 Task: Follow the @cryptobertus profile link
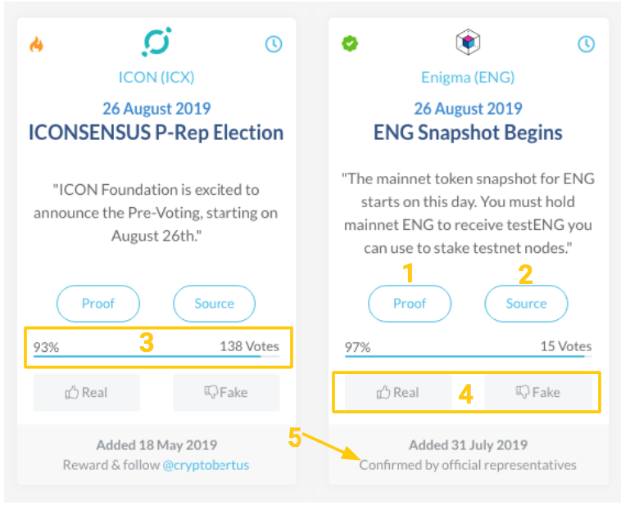[x=206, y=465]
